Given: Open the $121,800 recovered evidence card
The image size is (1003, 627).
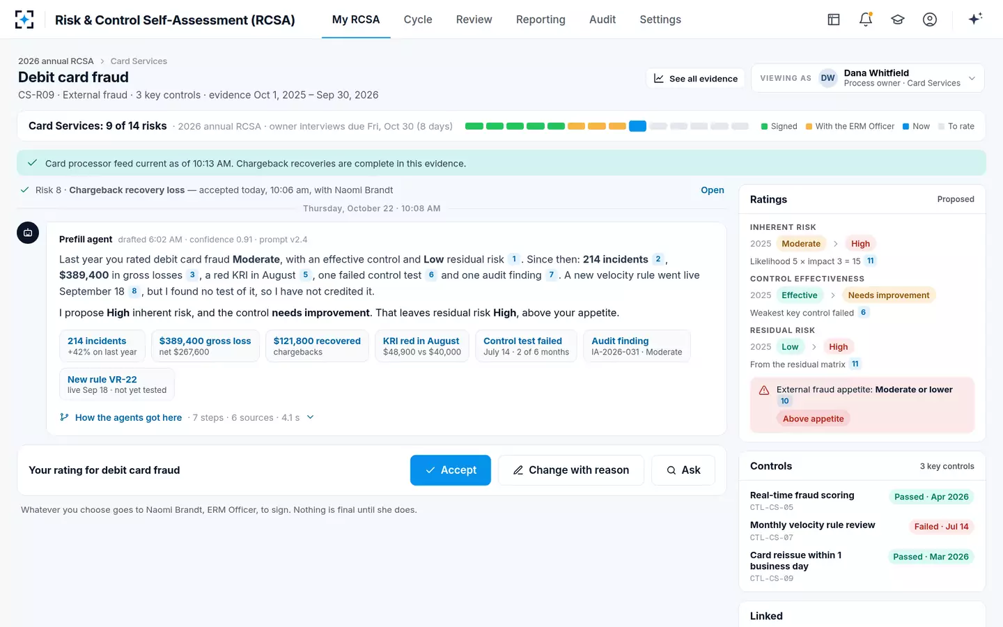Looking at the screenshot, I should (317, 346).
